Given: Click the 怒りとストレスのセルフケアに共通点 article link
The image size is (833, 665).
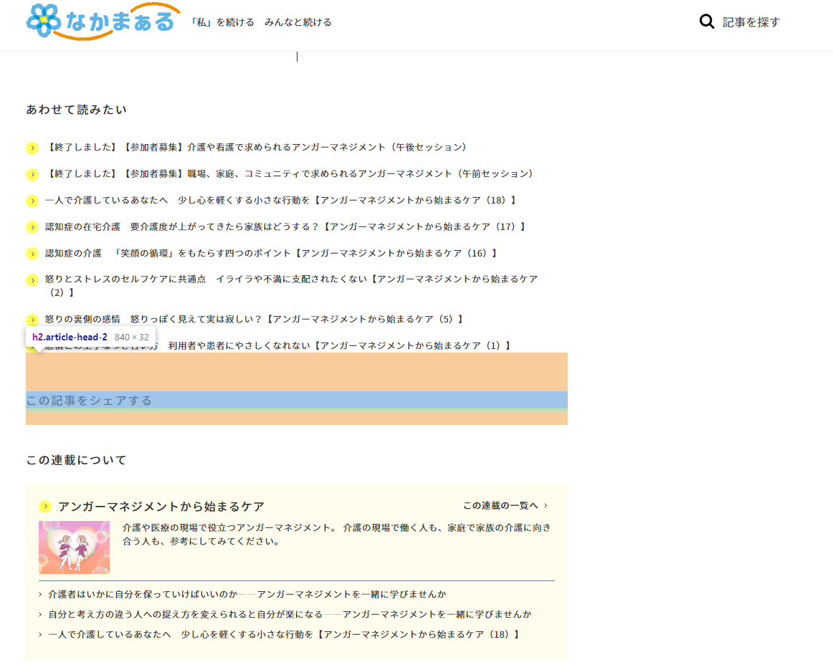Looking at the screenshot, I should [287, 279].
